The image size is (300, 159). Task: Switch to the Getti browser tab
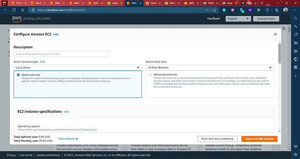[153, 3]
